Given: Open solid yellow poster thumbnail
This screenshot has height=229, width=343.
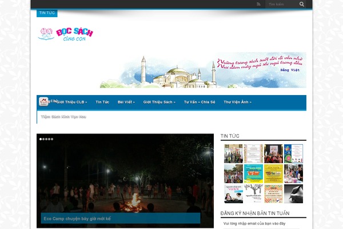Looking at the screenshot, I should coord(273,174).
